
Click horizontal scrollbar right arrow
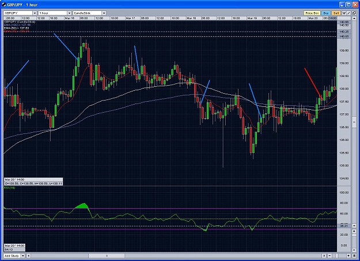(x=324, y=256)
